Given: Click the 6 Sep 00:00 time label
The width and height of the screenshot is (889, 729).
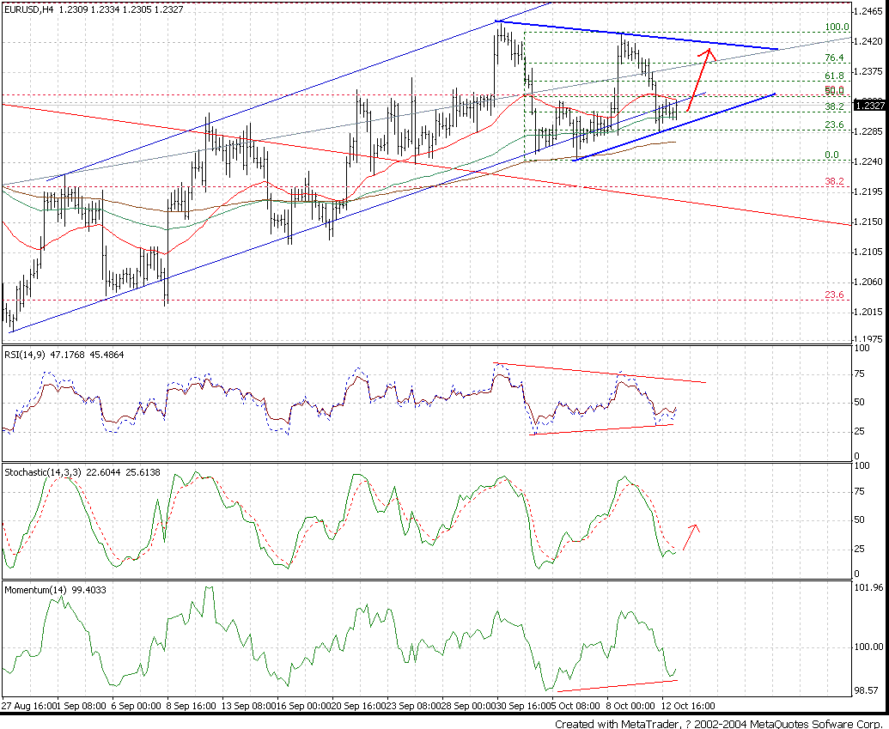Looking at the screenshot, I should tap(136, 707).
